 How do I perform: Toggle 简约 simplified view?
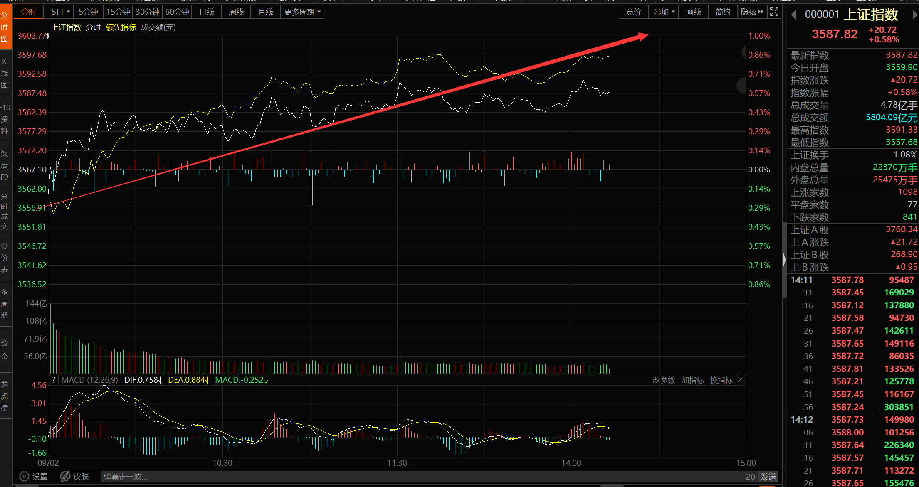point(723,12)
